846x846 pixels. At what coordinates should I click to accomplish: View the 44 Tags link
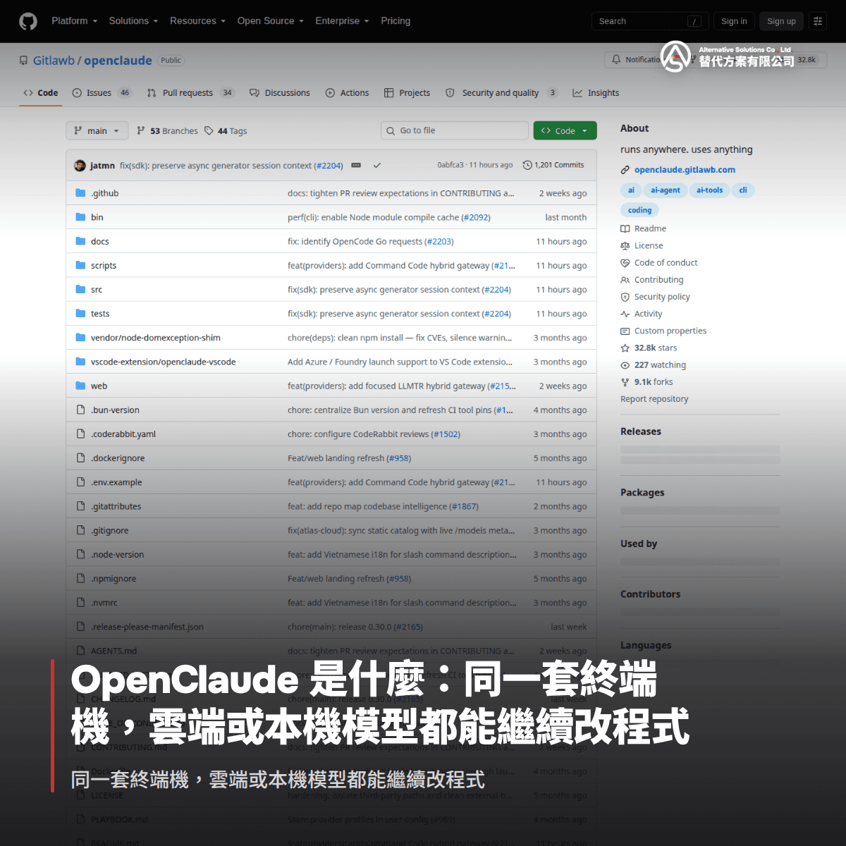point(226,131)
